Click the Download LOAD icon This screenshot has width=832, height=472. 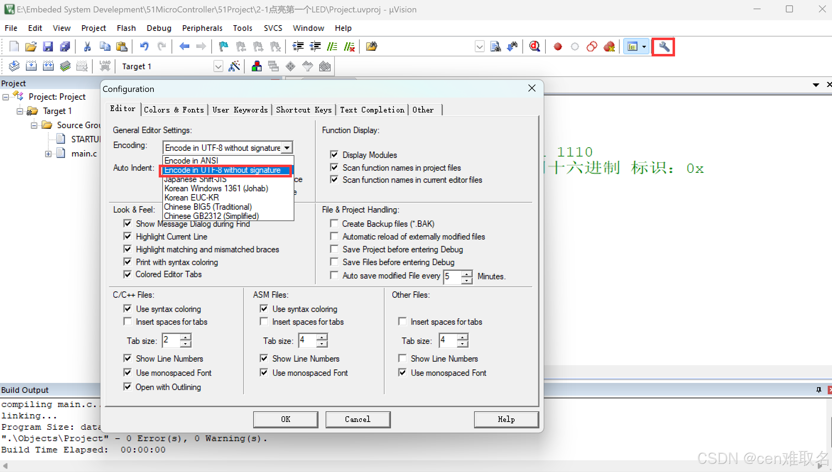(105, 66)
